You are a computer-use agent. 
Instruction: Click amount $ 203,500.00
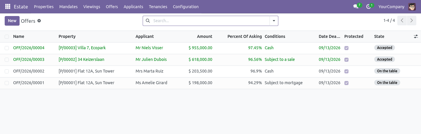click(x=200, y=71)
